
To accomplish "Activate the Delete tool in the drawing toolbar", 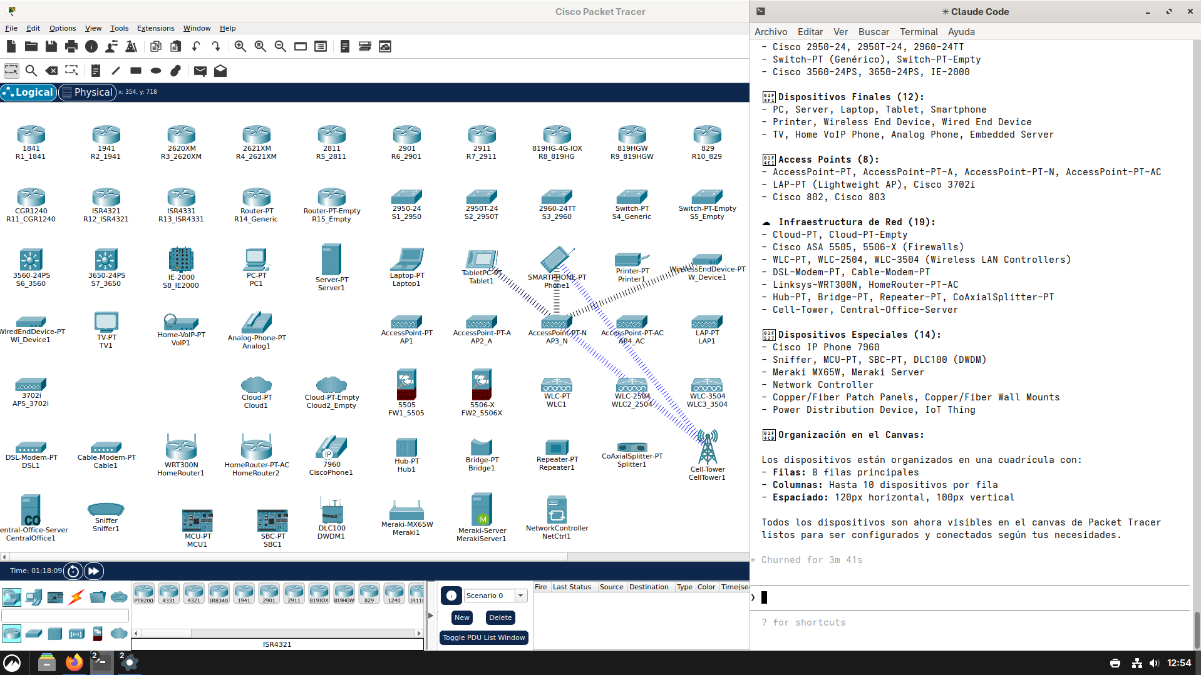I will coord(52,71).
